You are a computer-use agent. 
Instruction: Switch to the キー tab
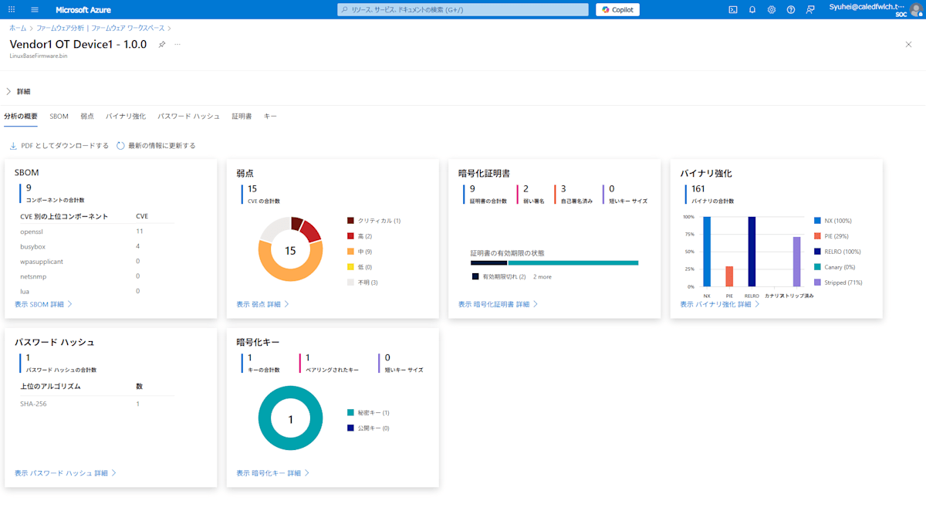pyautogui.click(x=270, y=116)
